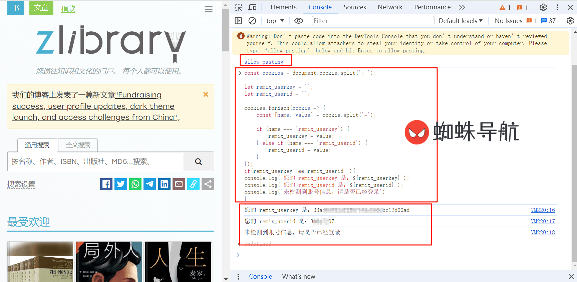Copy link with the chain icon

[x=193, y=184]
